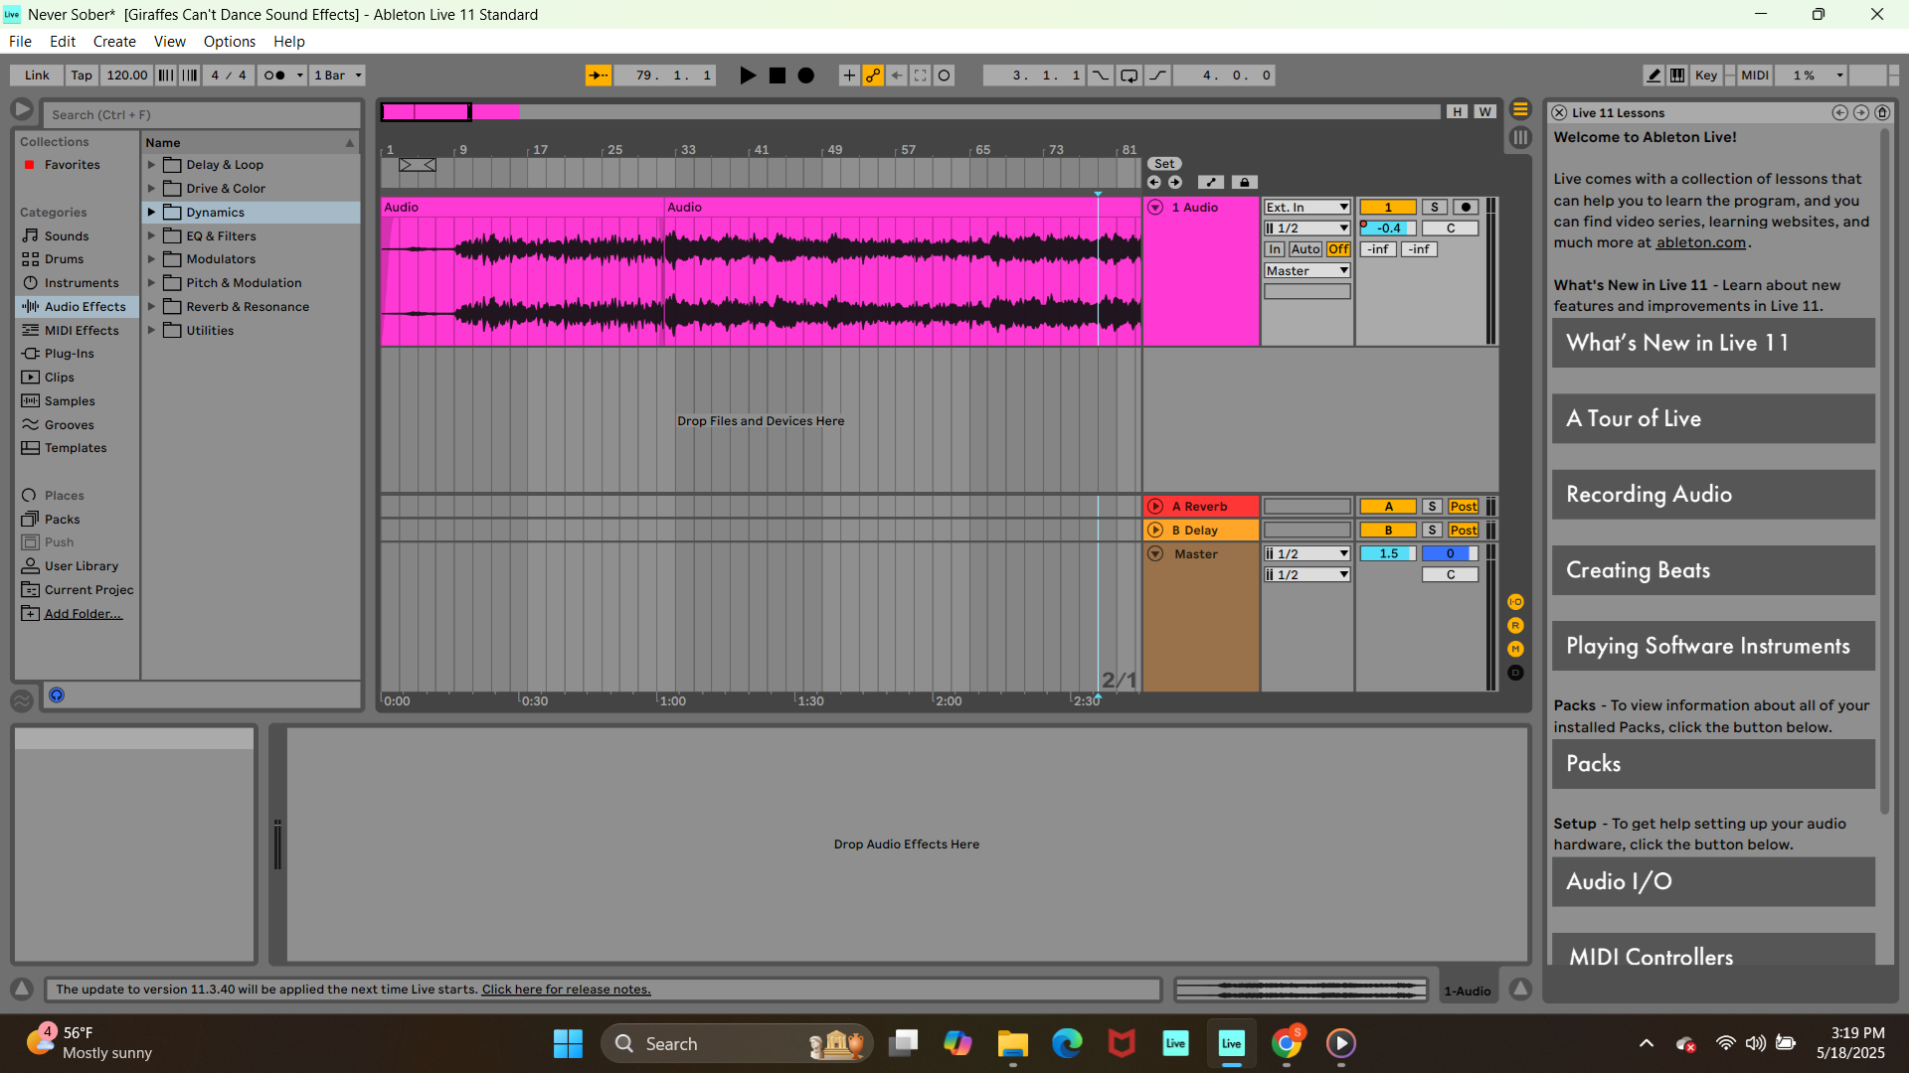
Task: Open the Edit menu
Action: [x=63, y=42]
